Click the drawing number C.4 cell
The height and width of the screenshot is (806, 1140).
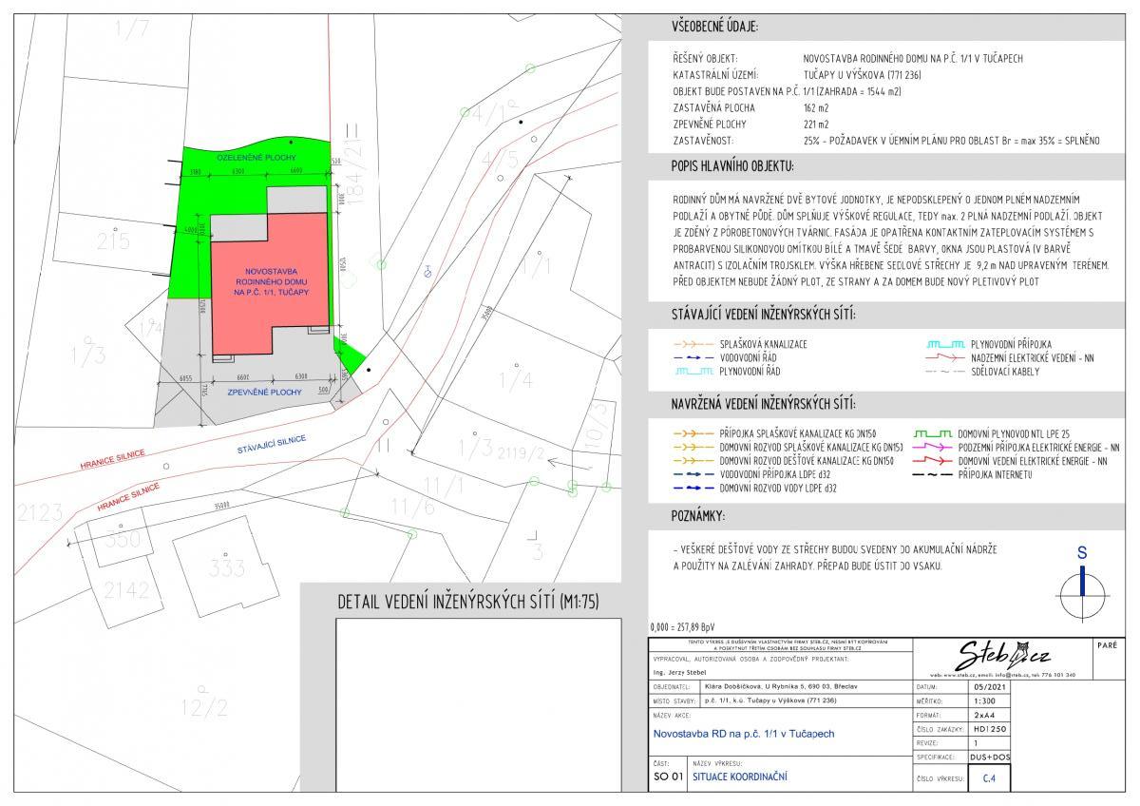[989, 778]
